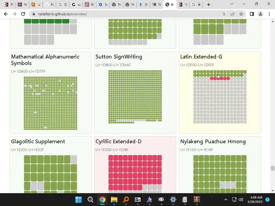Open the gear settings app in taskbar
Image resolution: width=275 pixels, height=206 pixels.
tap(173, 200)
